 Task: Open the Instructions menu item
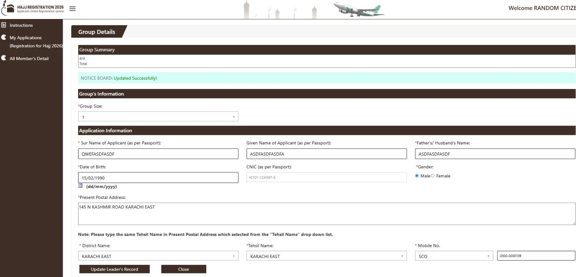(x=21, y=25)
